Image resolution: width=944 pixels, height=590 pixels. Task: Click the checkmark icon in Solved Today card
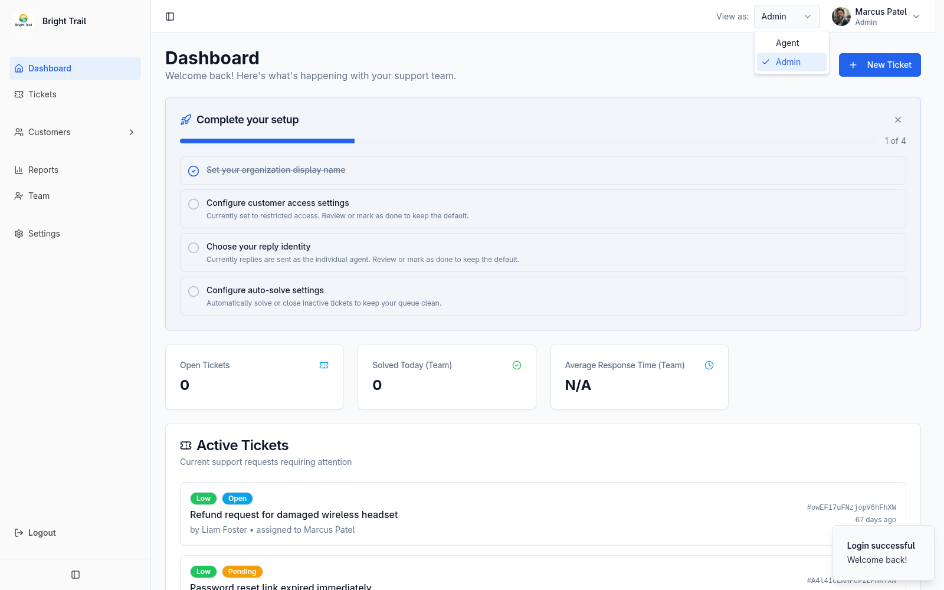[x=517, y=365]
